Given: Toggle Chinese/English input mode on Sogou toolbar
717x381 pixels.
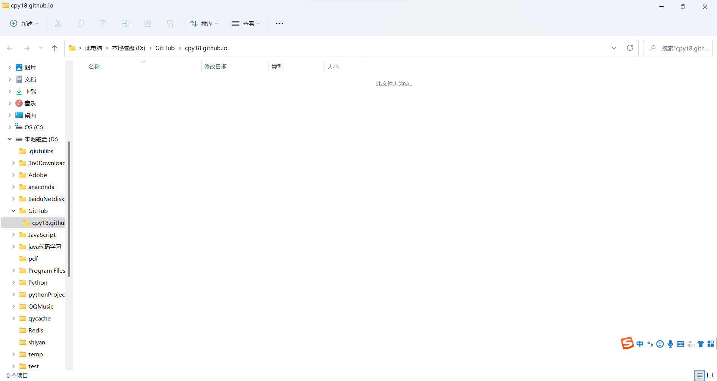Looking at the screenshot, I should (640, 344).
